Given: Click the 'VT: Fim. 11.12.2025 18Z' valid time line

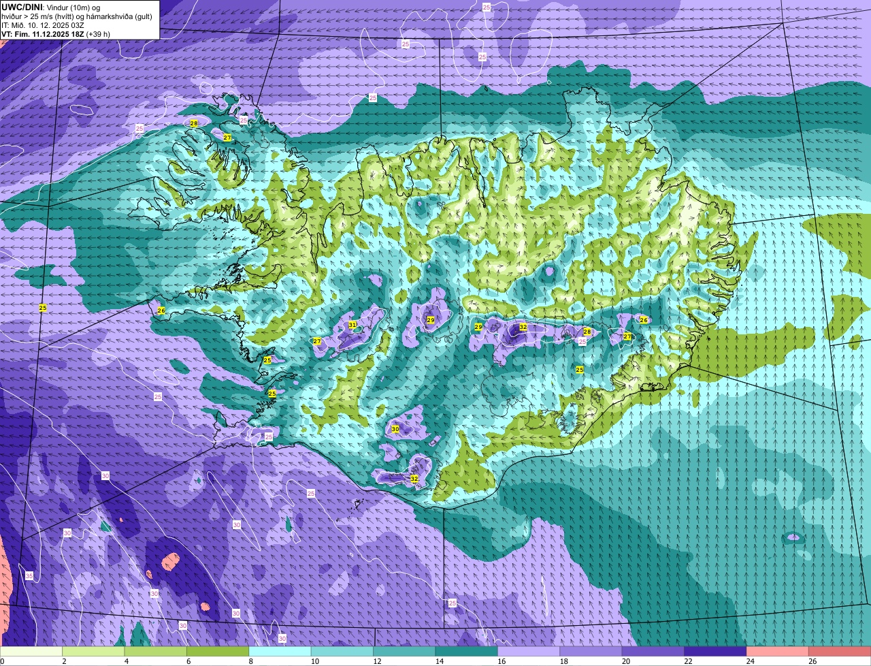Looking at the screenshot, I should click(x=42, y=33).
